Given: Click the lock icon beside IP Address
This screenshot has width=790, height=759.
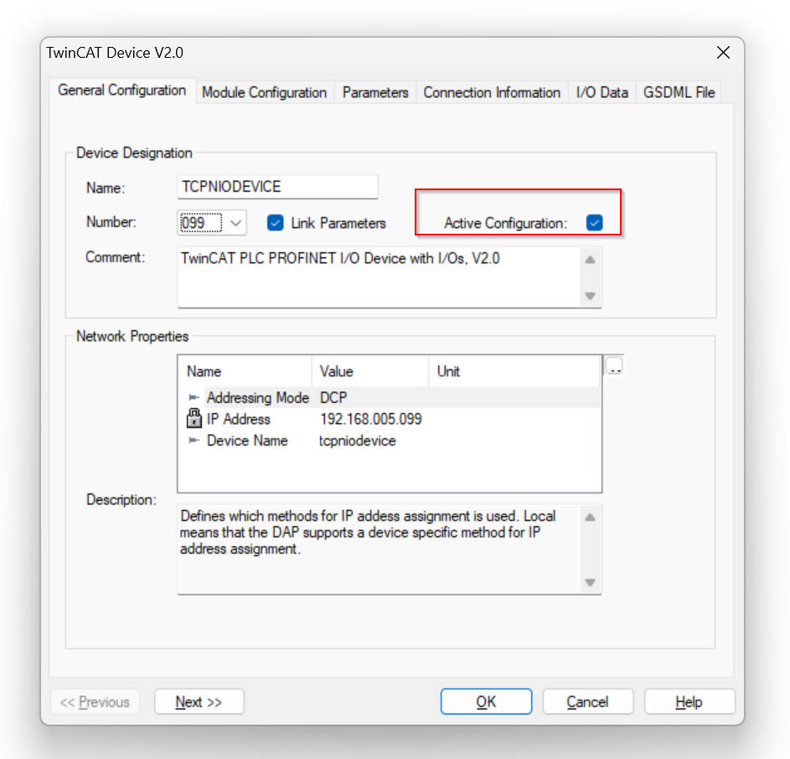Looking at the screenshot, I should (x=194, y=418).
